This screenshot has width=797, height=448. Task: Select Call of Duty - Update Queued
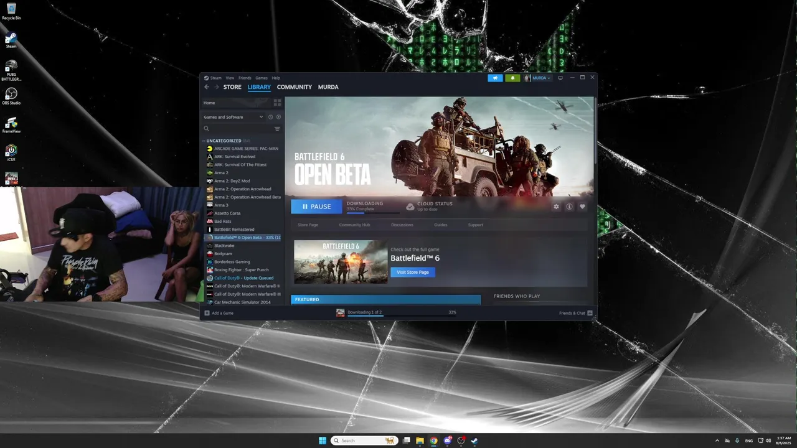[242, 278]
